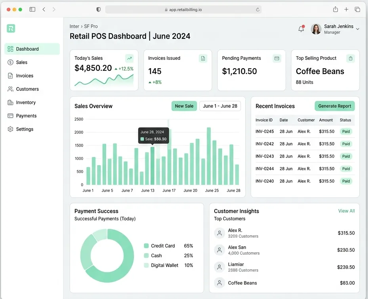Click invoice INV-0245
Image resolution: width=368 pixels, height=299 pixels.
265,131
